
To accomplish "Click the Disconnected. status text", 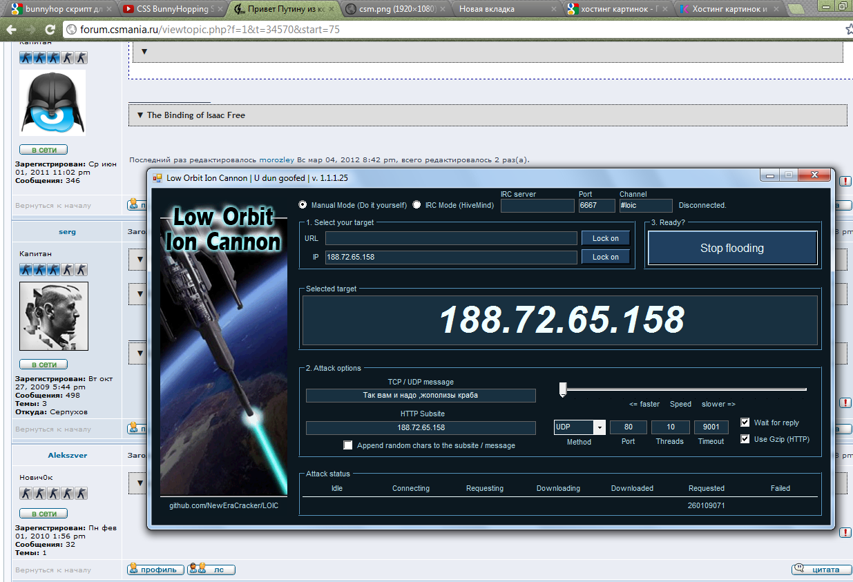I will tap(702, 205).
